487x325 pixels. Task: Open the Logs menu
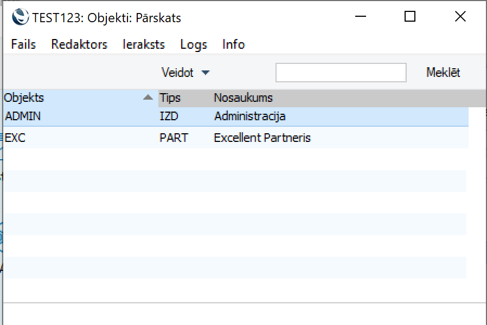(194, 44)
